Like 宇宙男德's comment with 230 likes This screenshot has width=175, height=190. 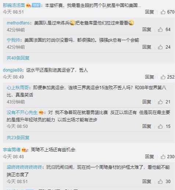(x=163, y=157)
